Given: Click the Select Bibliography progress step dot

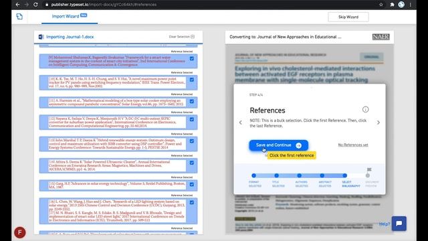Looking at the screenshot, I should (x=345, y=175).
